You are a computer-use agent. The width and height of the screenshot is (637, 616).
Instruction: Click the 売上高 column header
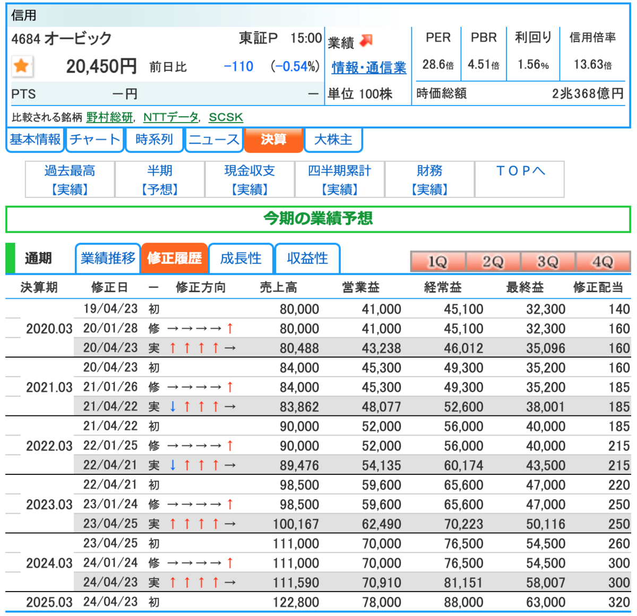(x=278, y=288)
